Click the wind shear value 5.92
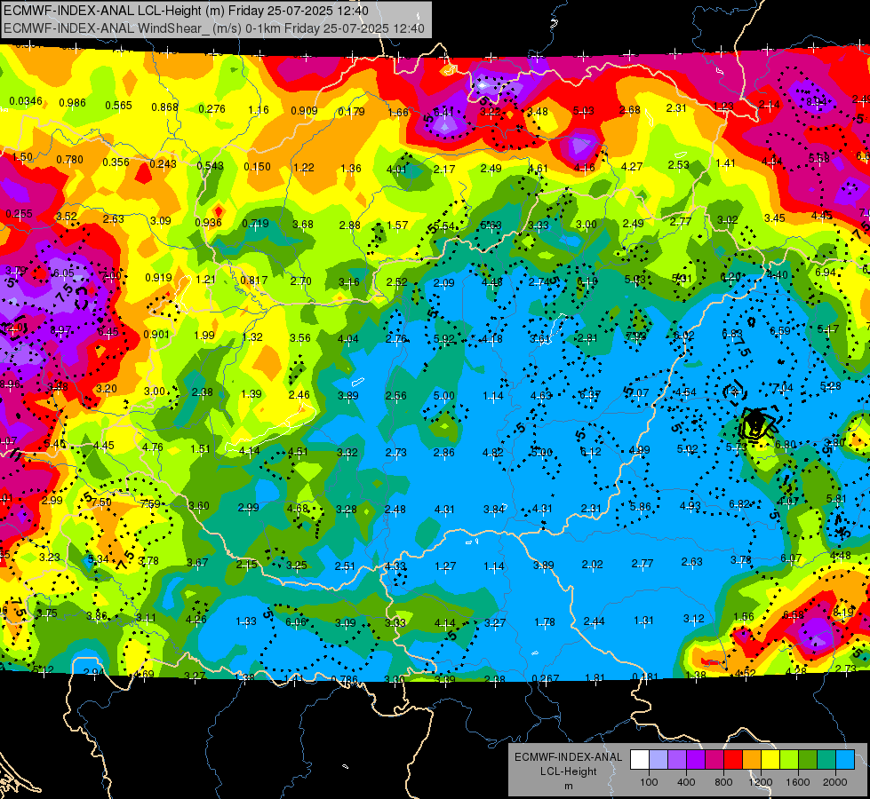Screen dimensions: 870x799 coord(443,338)
